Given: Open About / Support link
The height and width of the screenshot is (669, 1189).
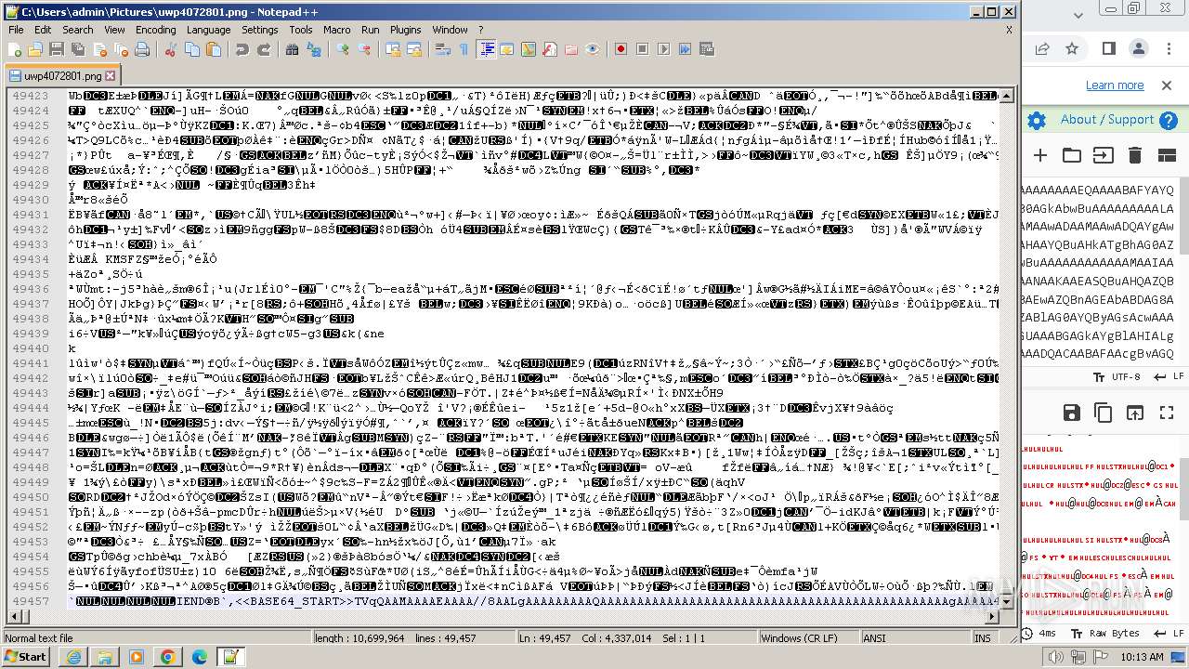Looking at the screenshot, I should (1107, 119).
